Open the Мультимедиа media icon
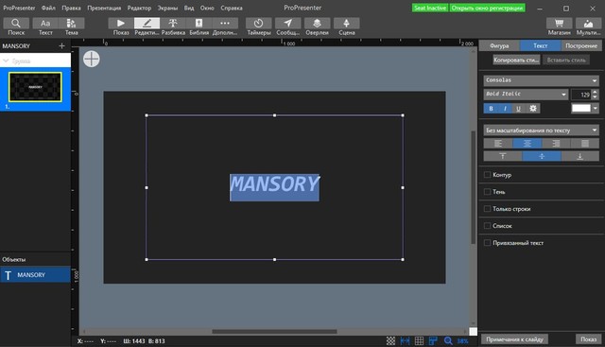 click(x=588, y=23)
